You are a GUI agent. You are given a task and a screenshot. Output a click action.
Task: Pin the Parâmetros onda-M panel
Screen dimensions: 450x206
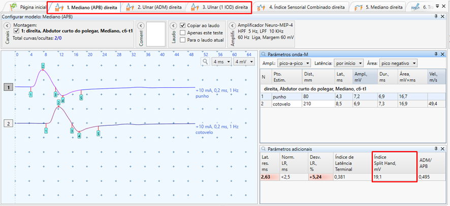click(437, 54)
